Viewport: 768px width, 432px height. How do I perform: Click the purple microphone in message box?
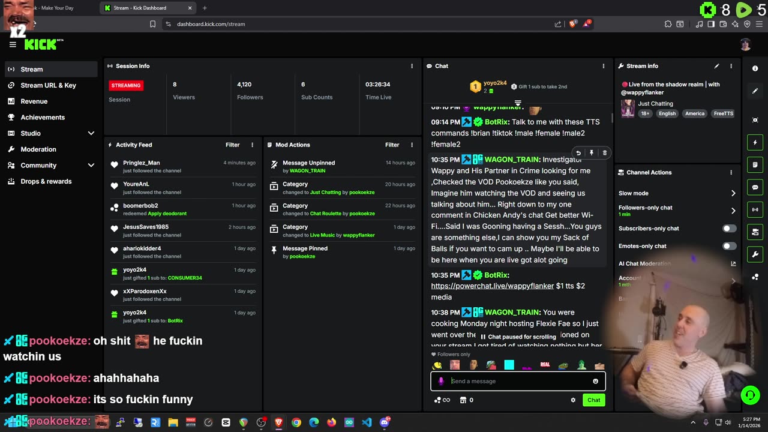click(x=441, y=381)
